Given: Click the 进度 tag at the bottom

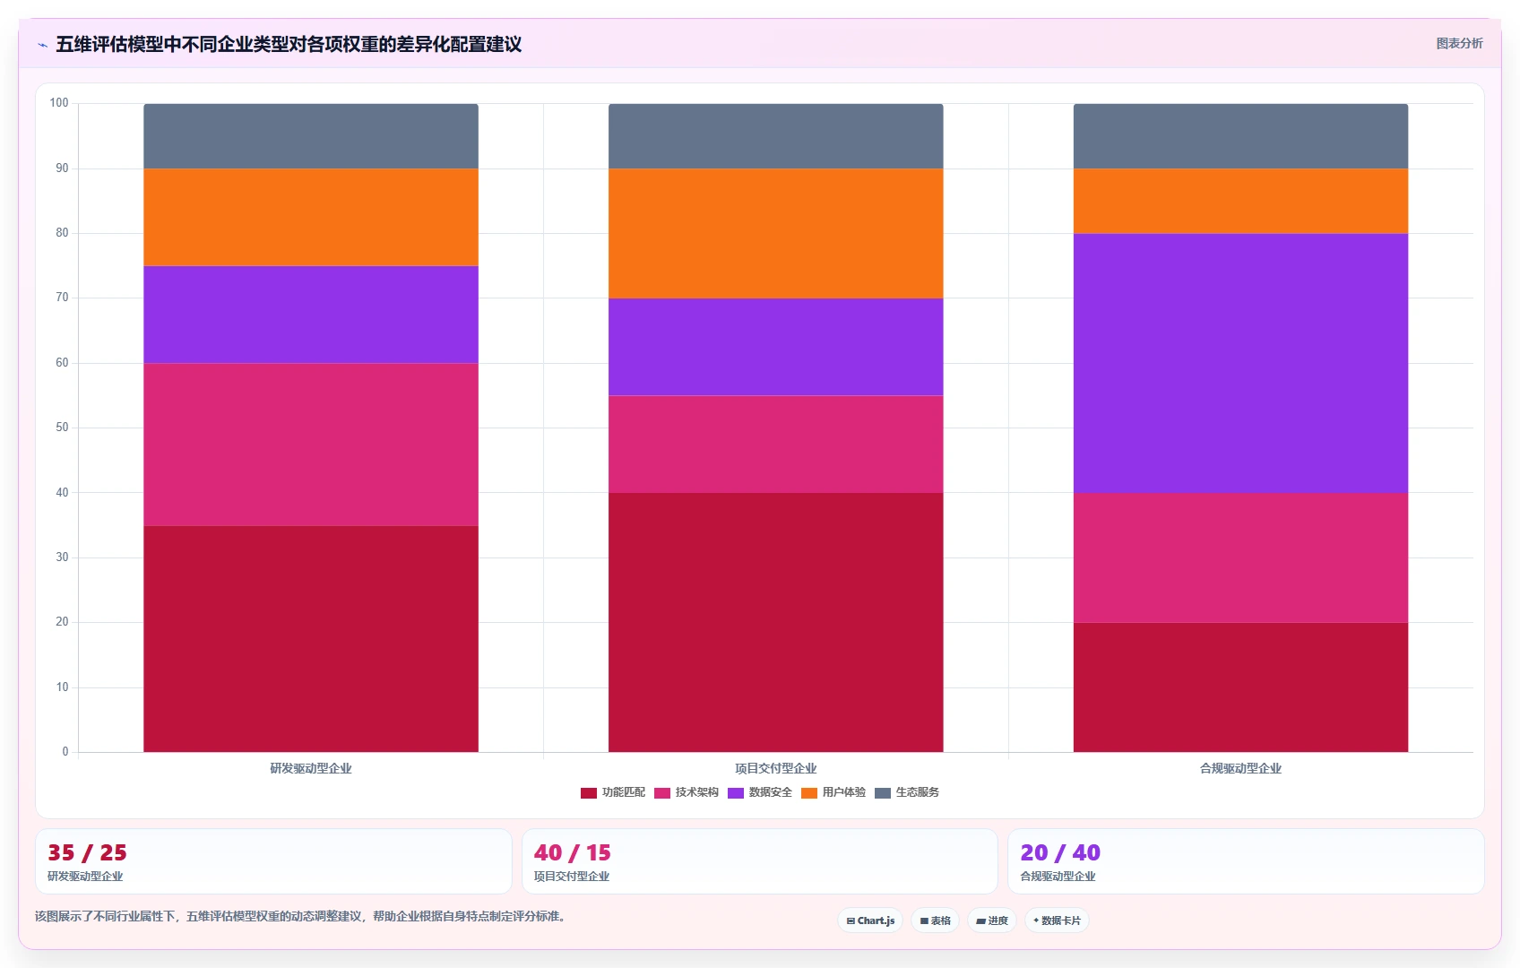Looking at the screenshot, I should coord(992,920).
